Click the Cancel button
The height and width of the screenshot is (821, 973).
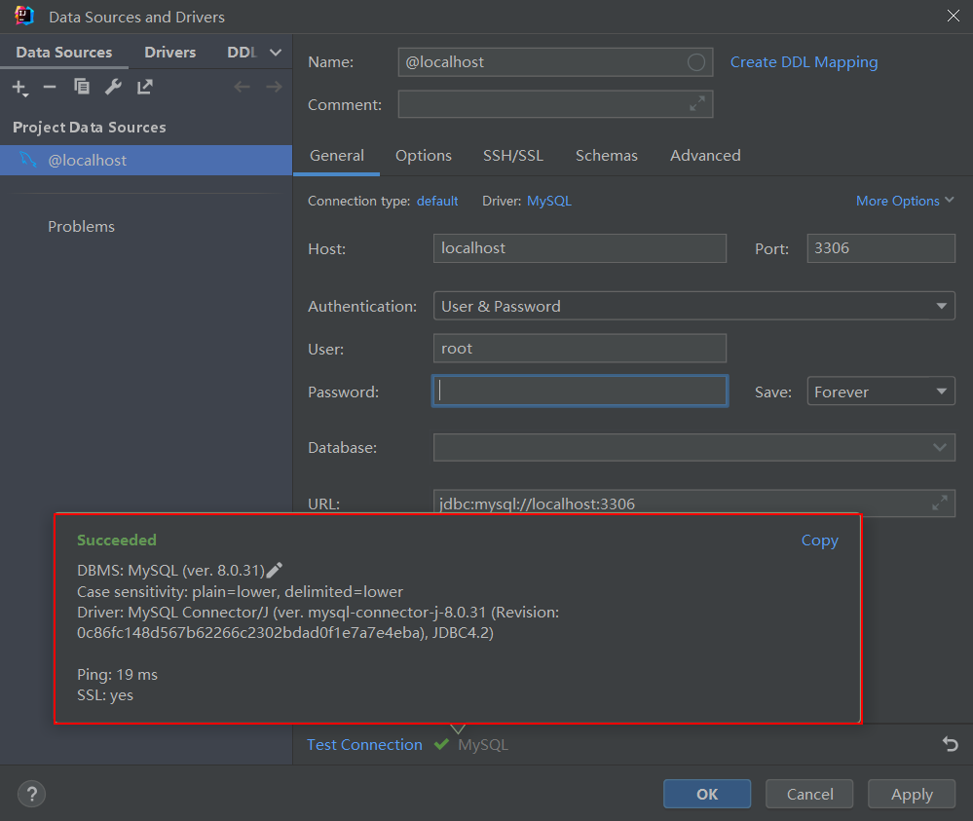[809, 794]
